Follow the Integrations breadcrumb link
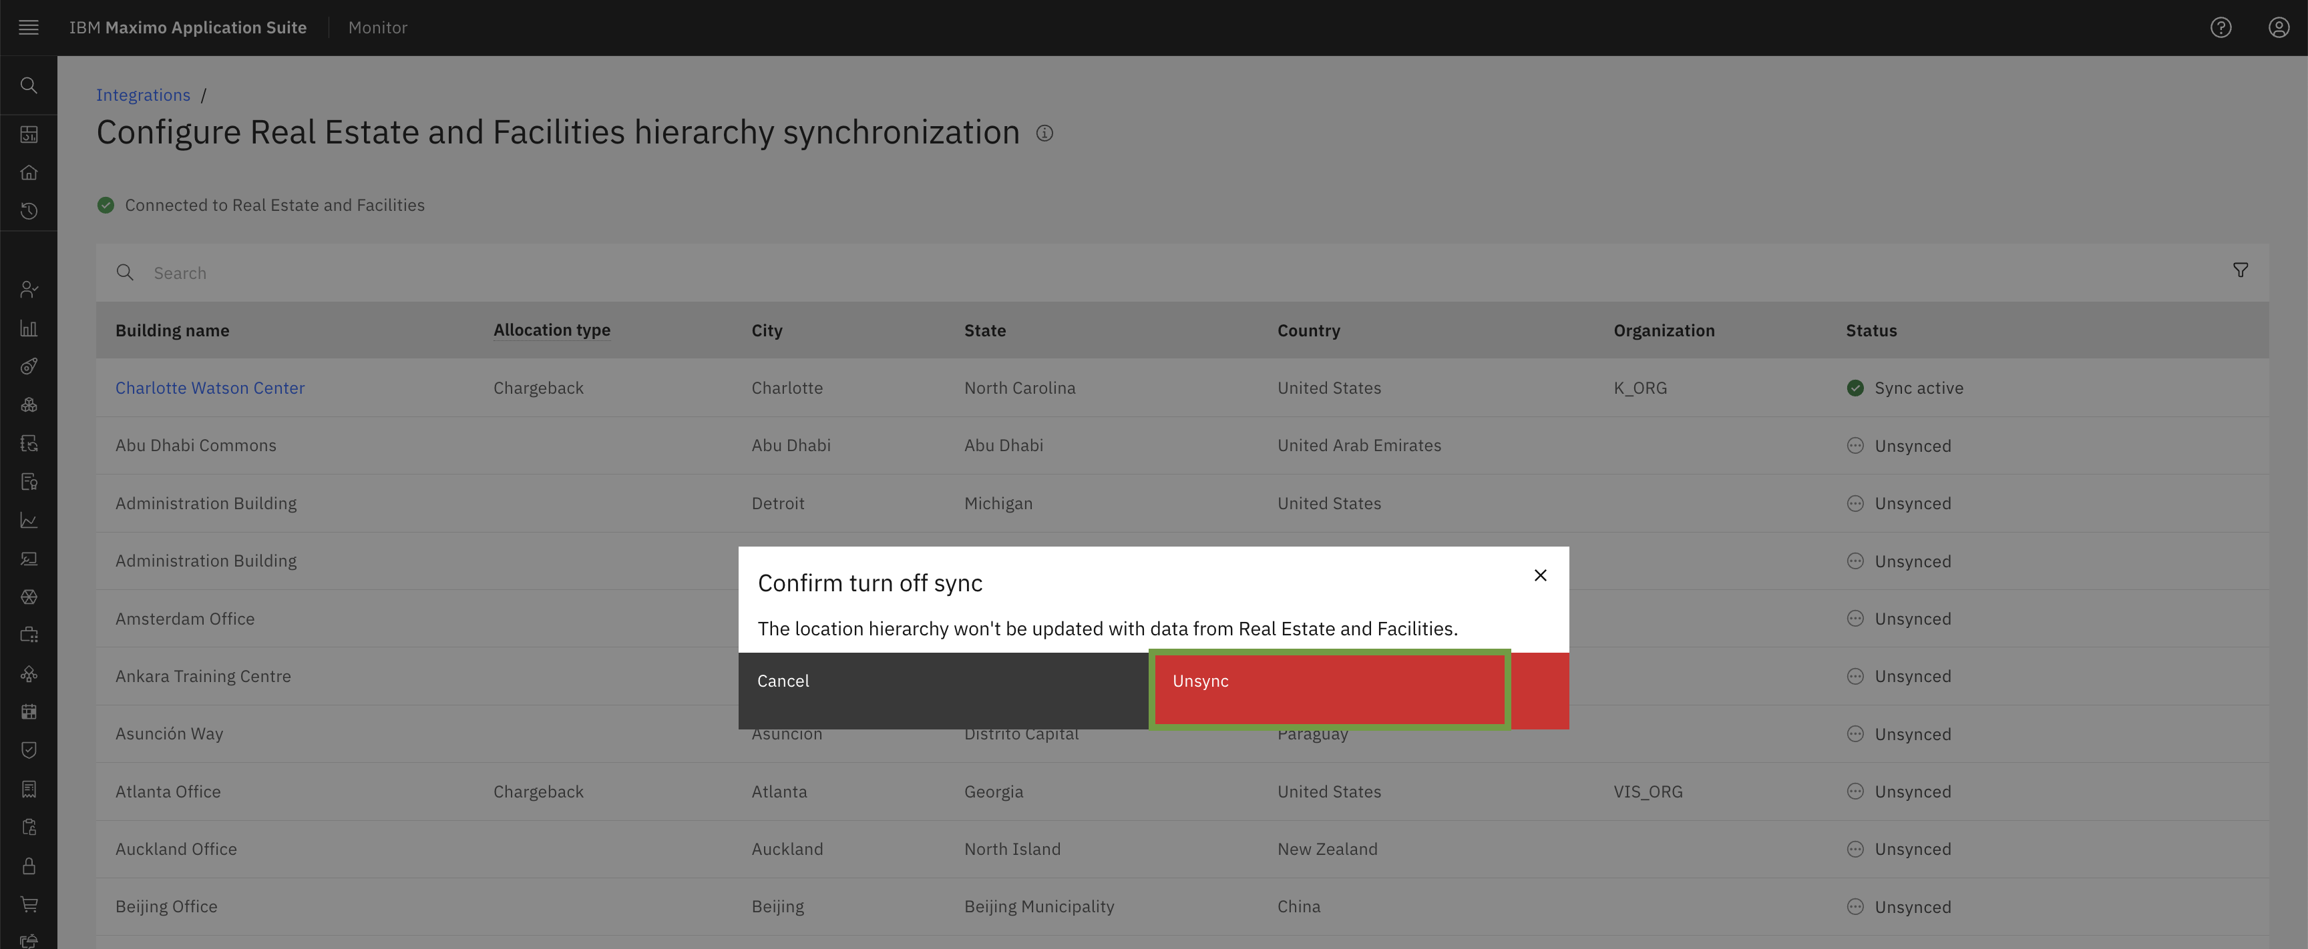This screenshot has width=2308, height=949. 144,95
